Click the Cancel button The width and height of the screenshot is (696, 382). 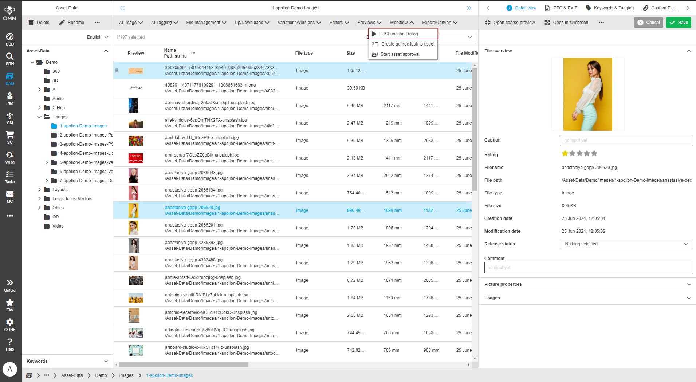pos(648,23)
